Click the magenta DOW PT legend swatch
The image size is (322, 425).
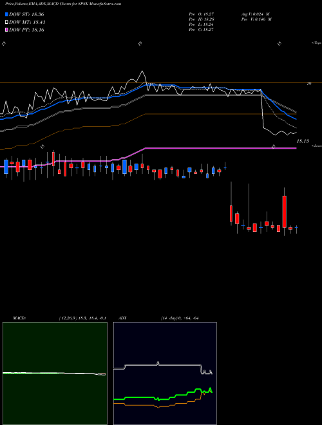point(6,30)
